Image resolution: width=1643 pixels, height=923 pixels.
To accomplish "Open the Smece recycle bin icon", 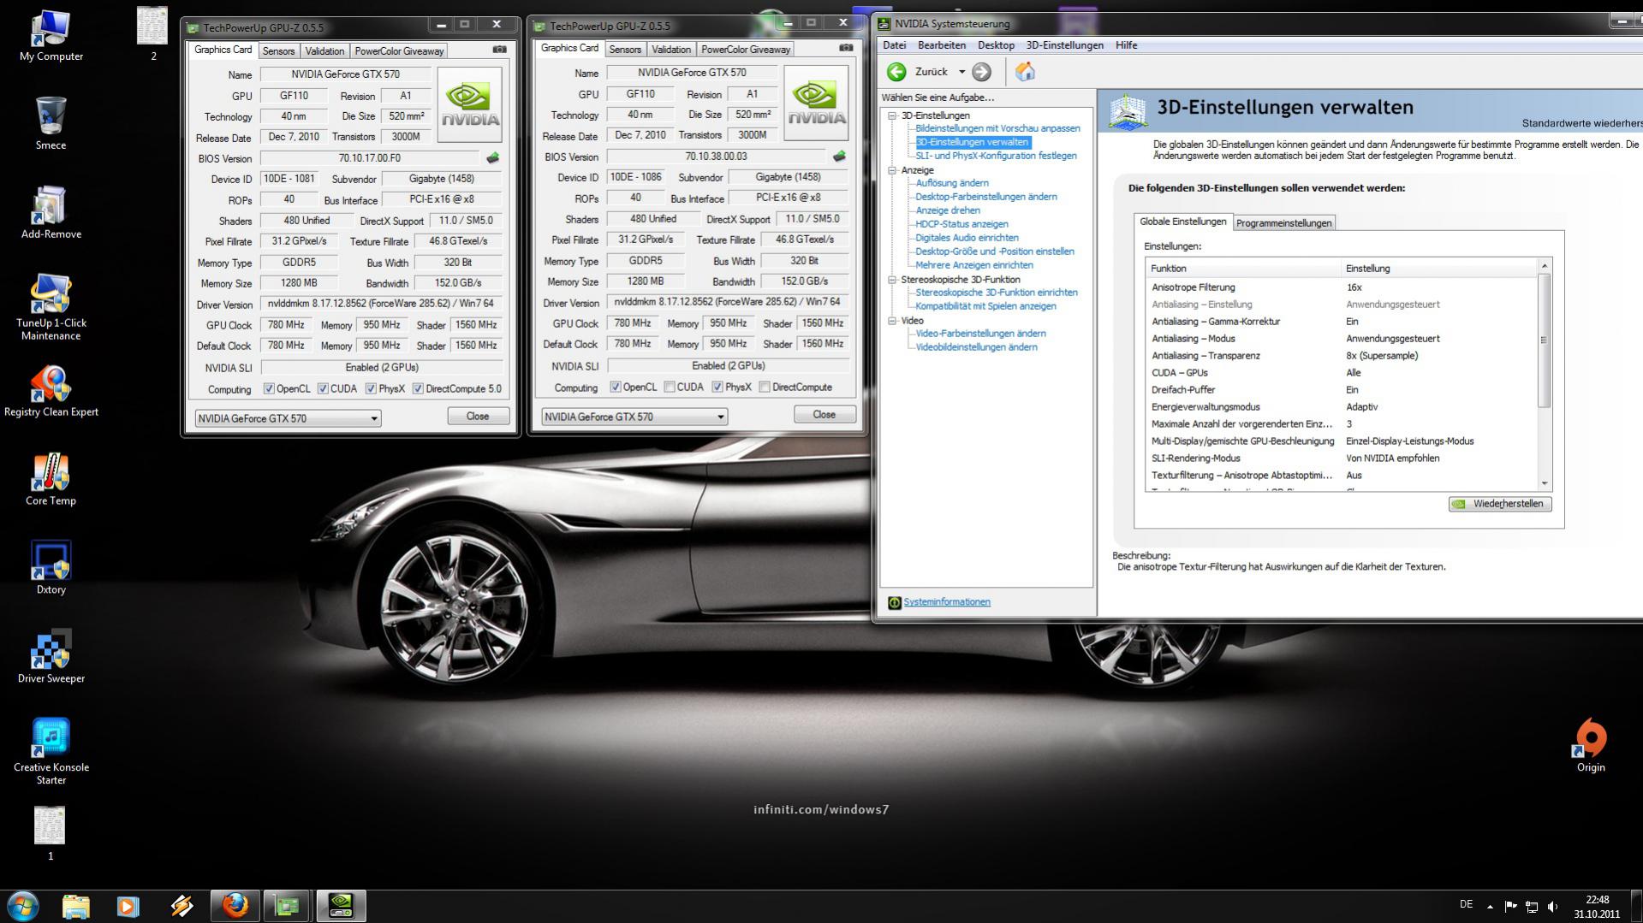I will [x=51, y=123].
